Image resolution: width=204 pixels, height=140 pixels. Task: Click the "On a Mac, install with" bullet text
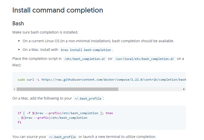(40, 50)
